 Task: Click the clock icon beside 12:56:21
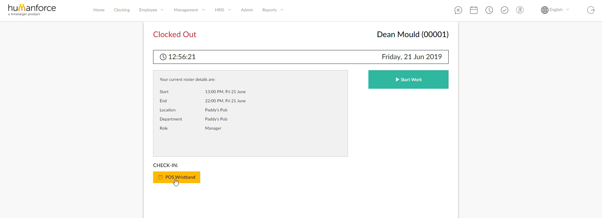[x=163, y=57]
